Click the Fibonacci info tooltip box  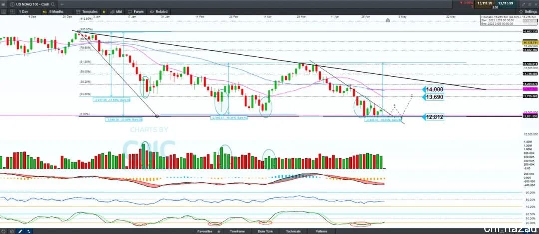click(x=508, y=19)
